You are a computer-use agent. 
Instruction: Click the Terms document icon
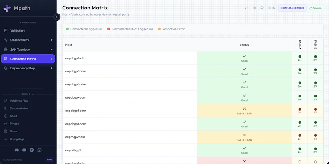(x=6, y=131)
